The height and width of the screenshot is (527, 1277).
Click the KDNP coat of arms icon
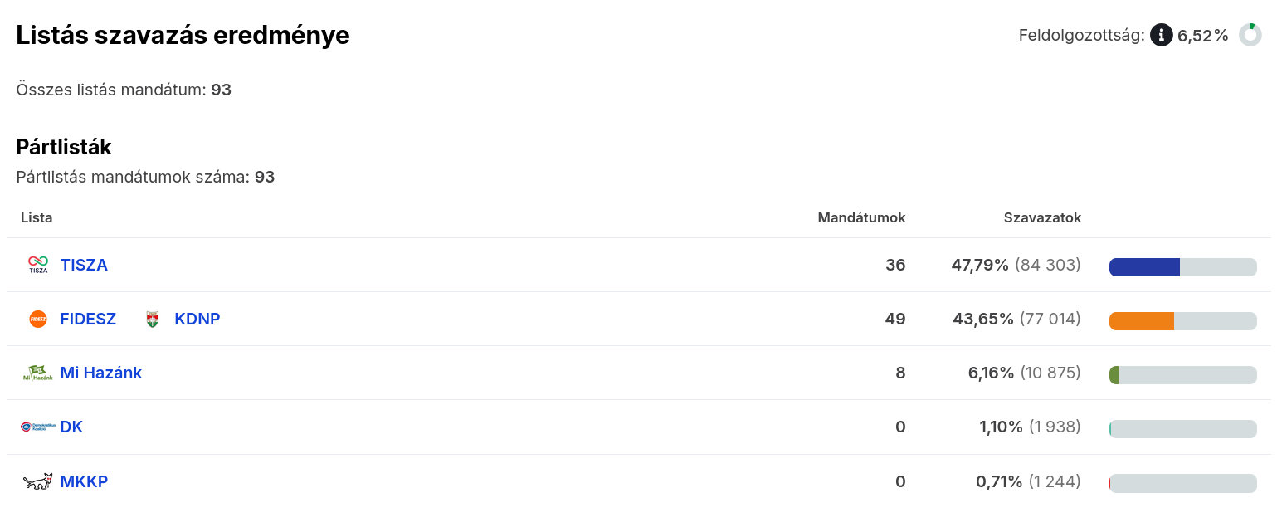point(152,319)
